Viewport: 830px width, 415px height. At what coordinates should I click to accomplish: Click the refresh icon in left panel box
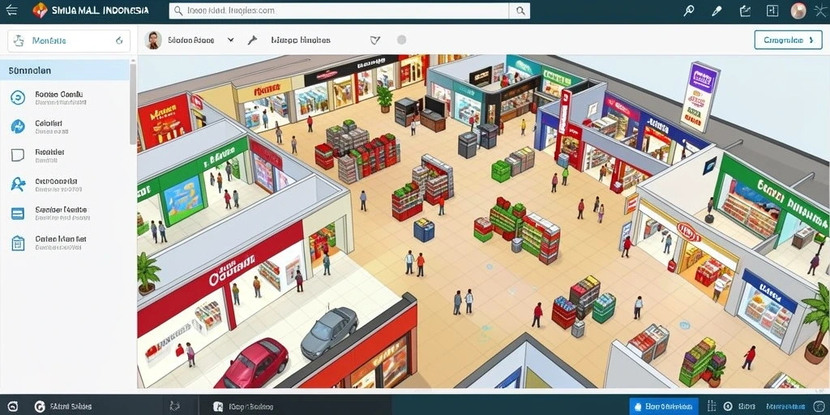click(118, 41)
